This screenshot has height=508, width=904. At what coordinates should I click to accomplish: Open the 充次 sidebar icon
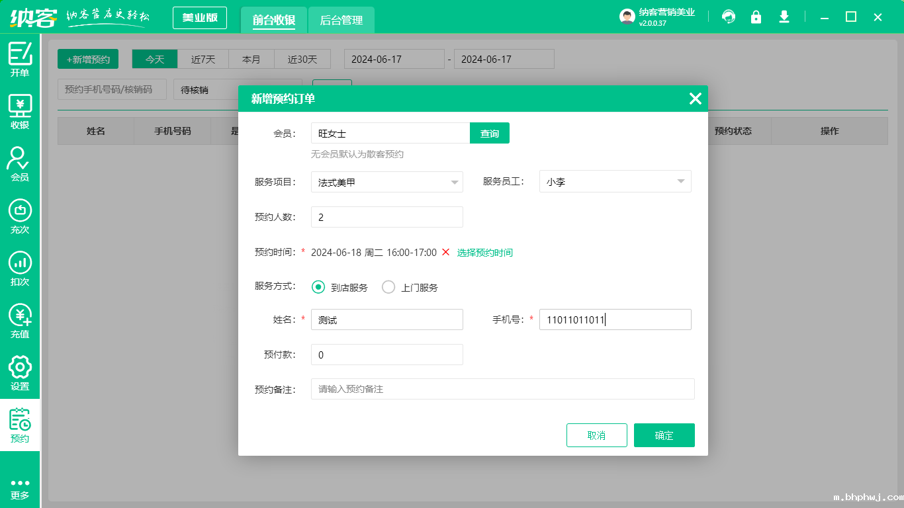click(20, 216)
